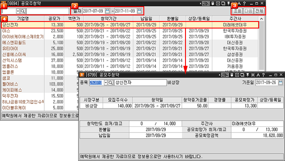This screenshot has width=285, height=161.
Task: Open help question mark in upper window title bar
Action: pos(244,3)
